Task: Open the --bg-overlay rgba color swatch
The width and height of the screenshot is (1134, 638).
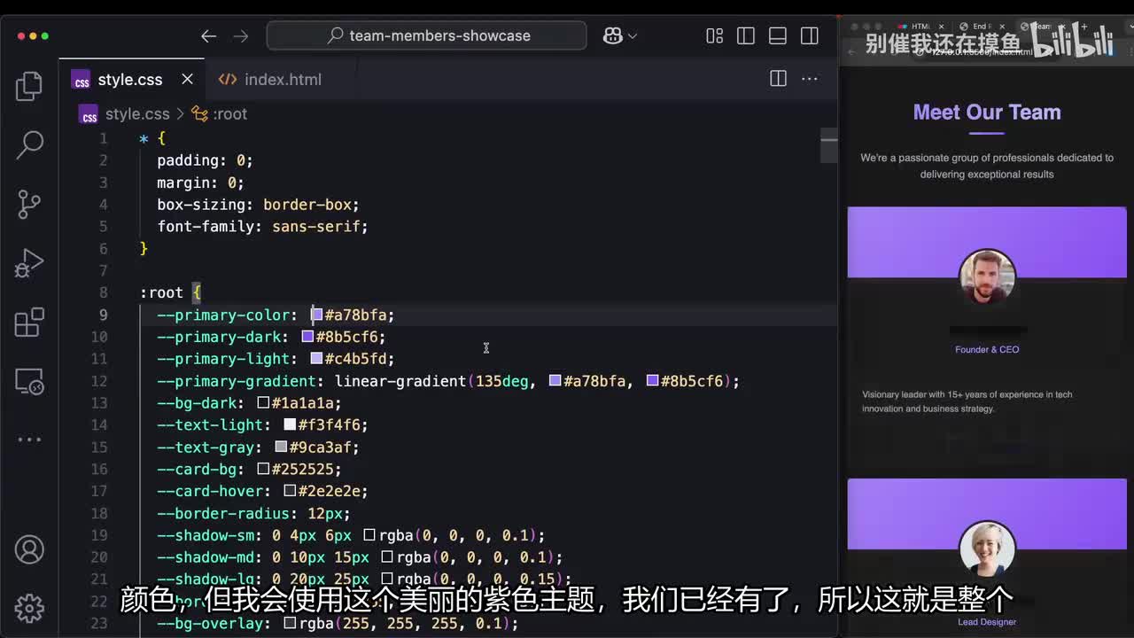Action: (x=290, y=624)
